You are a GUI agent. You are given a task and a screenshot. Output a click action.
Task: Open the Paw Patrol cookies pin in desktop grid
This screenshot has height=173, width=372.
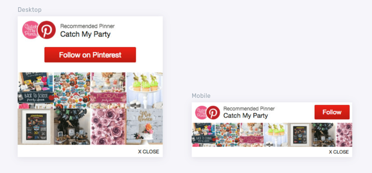(72, 90)
